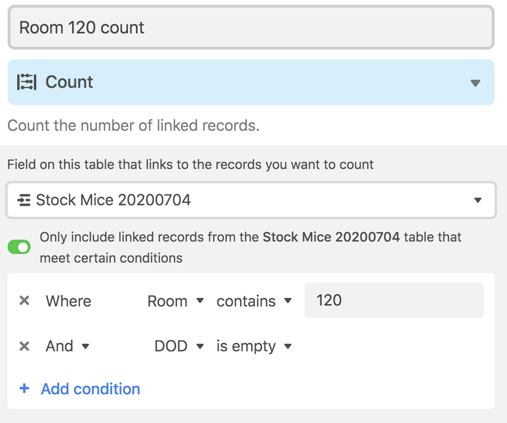Expand the Count field type arrow
The height and width of the screenshot is (423, 507).
point(475,83)
